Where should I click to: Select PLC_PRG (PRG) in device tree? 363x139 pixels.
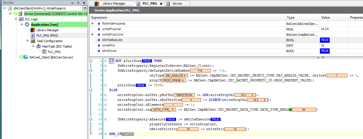[x=47, y=36]
